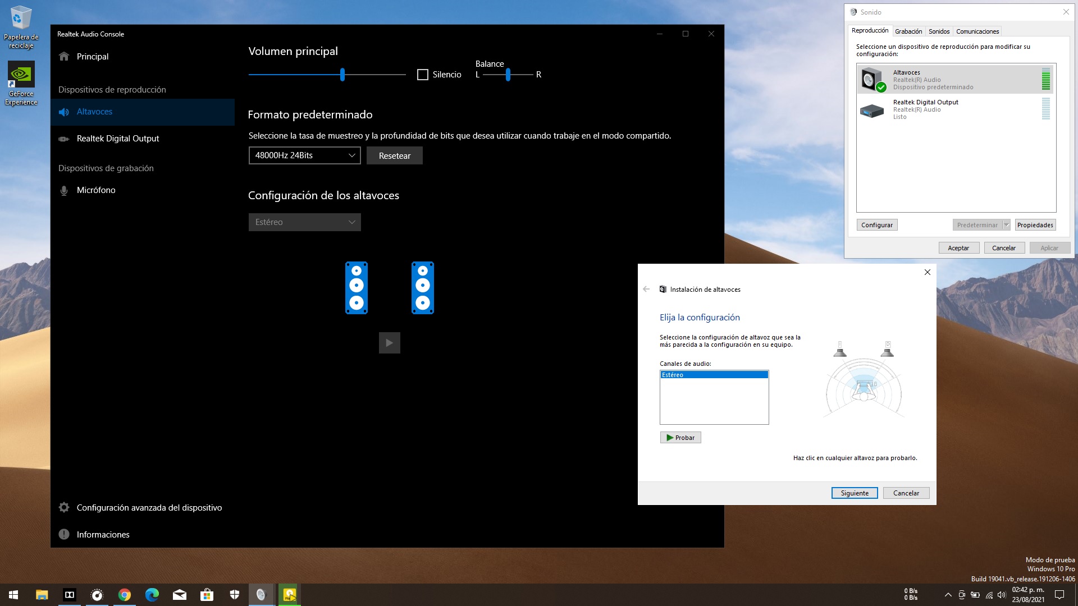1078x606 pixels.
Task: Show hidden system tray icons
Action: [x=948, y=595]
